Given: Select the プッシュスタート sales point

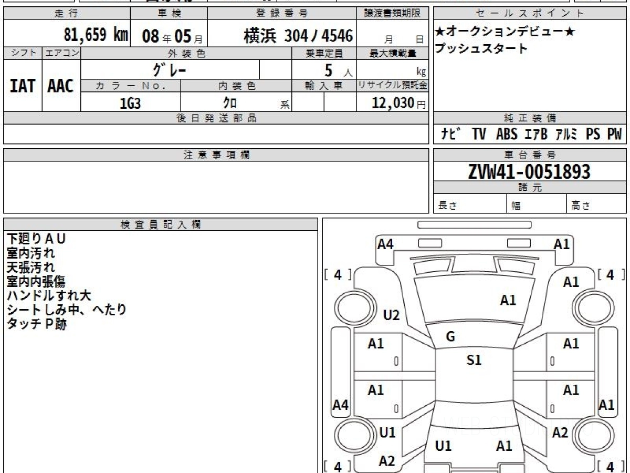Looking at the screenshot, I should click(x=481, y=49).
